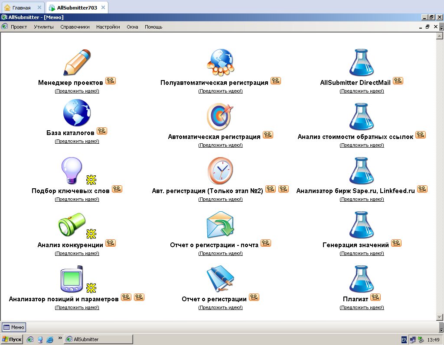Click yellow gear badge near flashlight icon
The image size is (444, 345).
(x=91, y=234)
